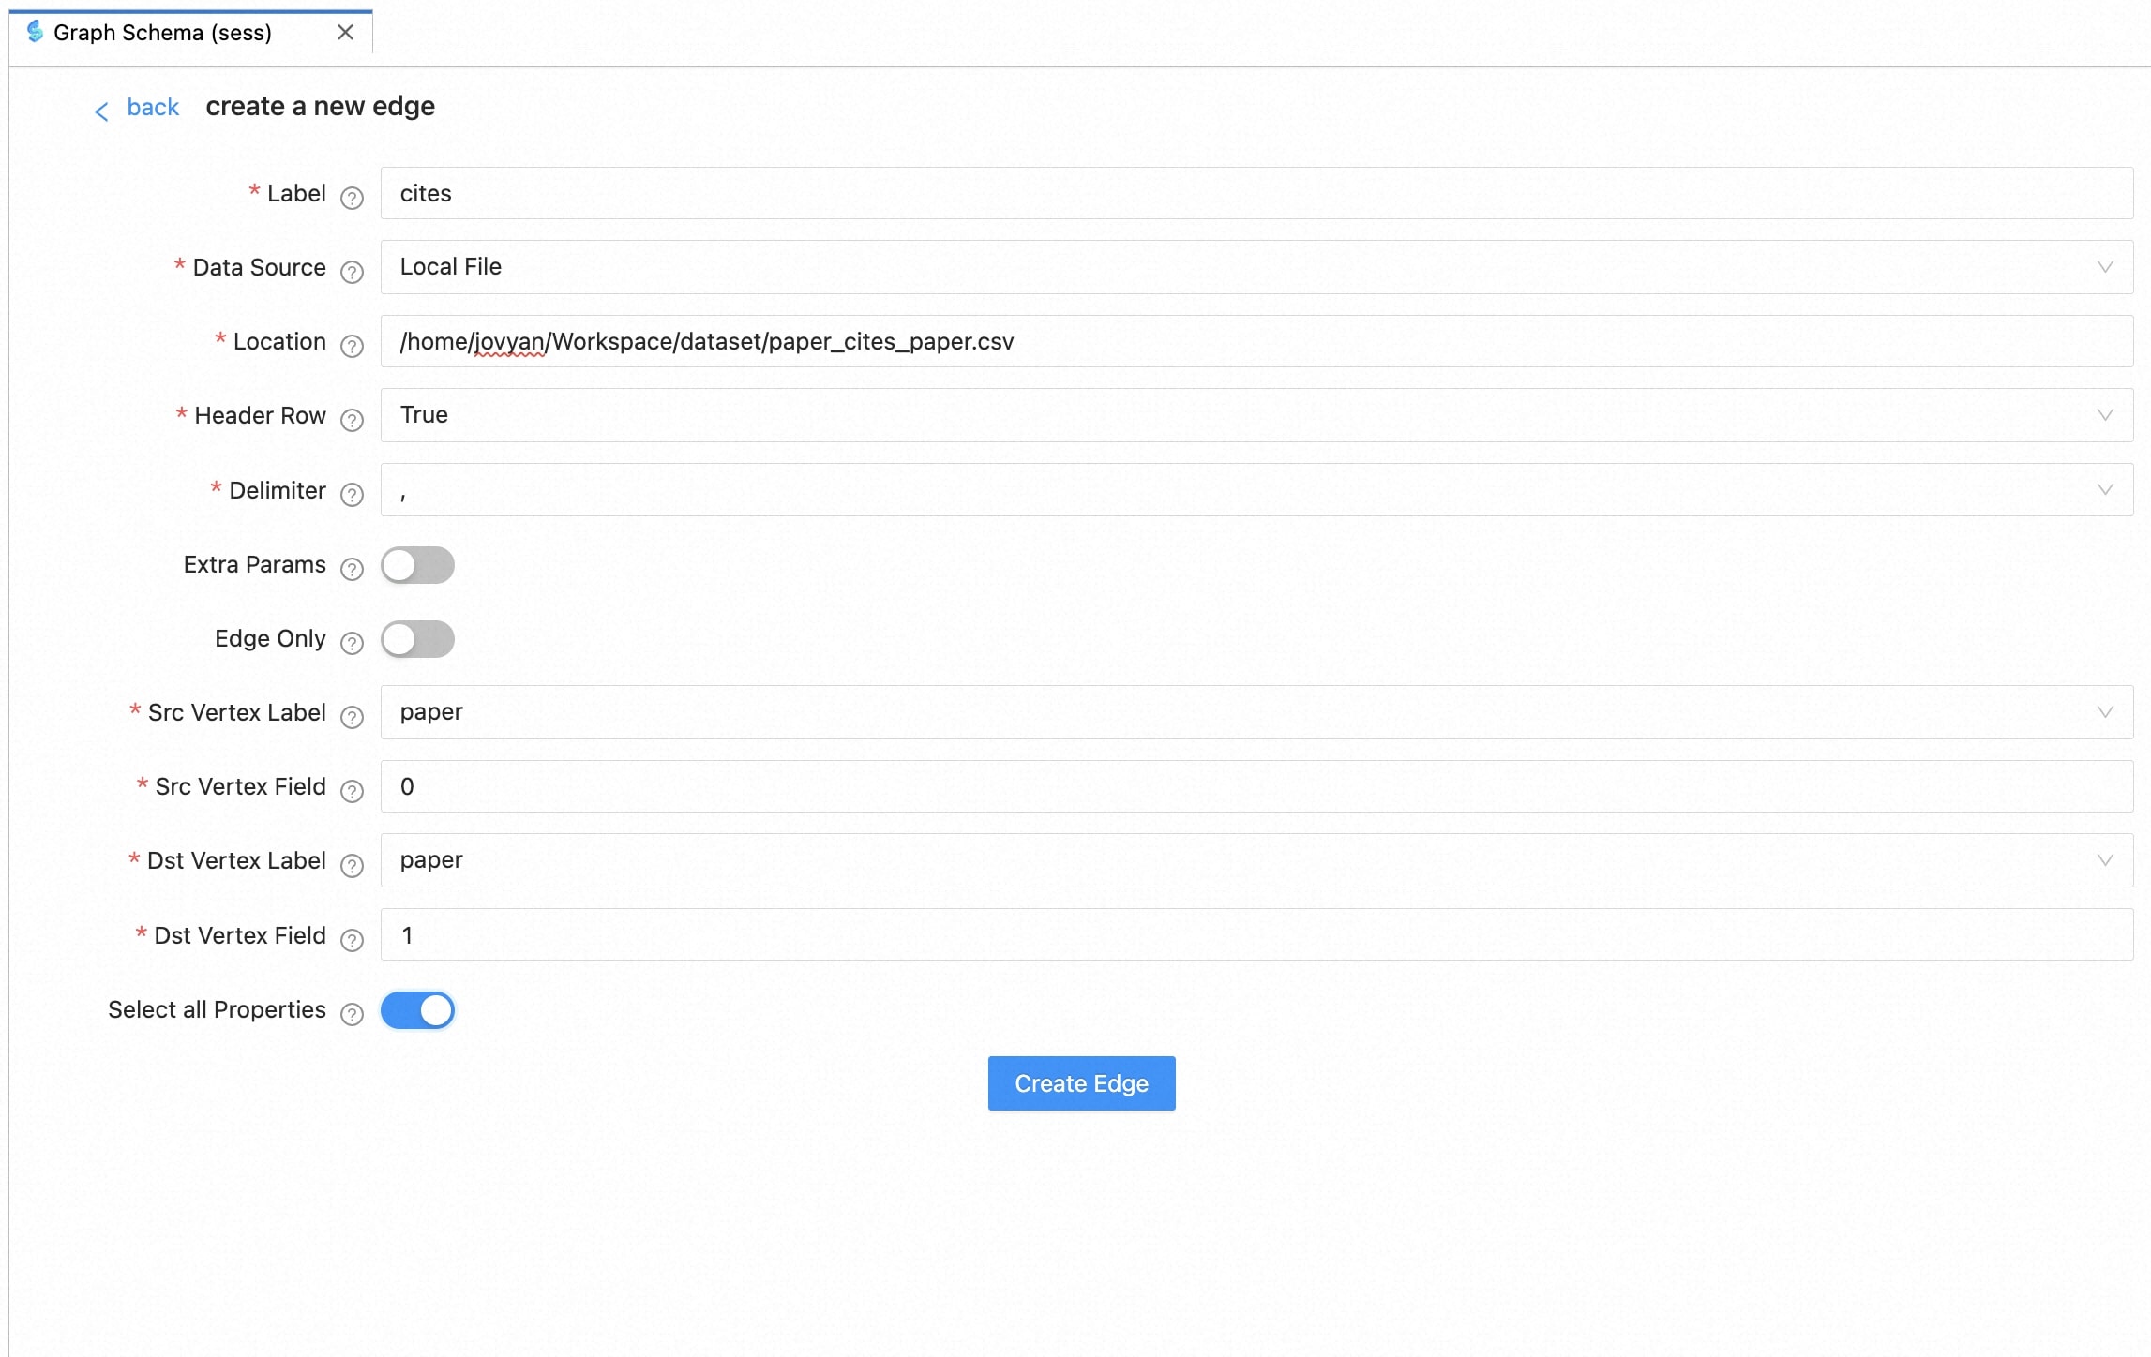Click into the Location path field
The width and height of the screenshot is (2151, 1357).
[x=1256, y=341]
